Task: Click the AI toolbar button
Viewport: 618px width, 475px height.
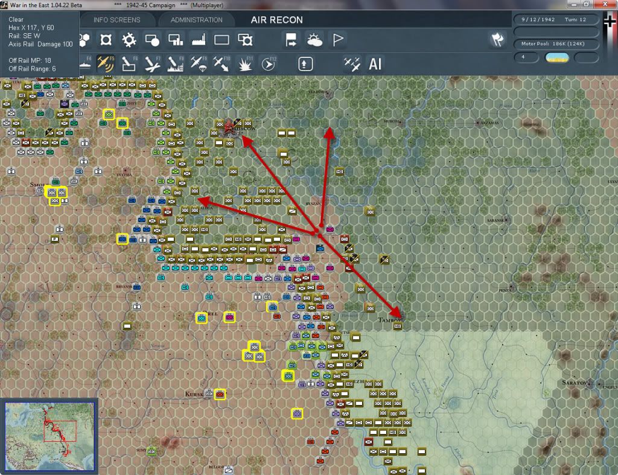Action: pos(375,64)
